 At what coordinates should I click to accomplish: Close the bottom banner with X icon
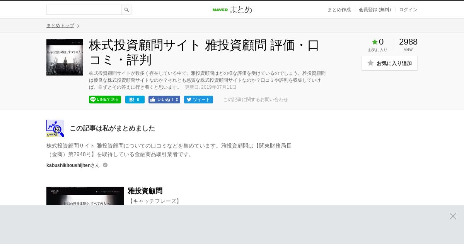pos(453,216)
